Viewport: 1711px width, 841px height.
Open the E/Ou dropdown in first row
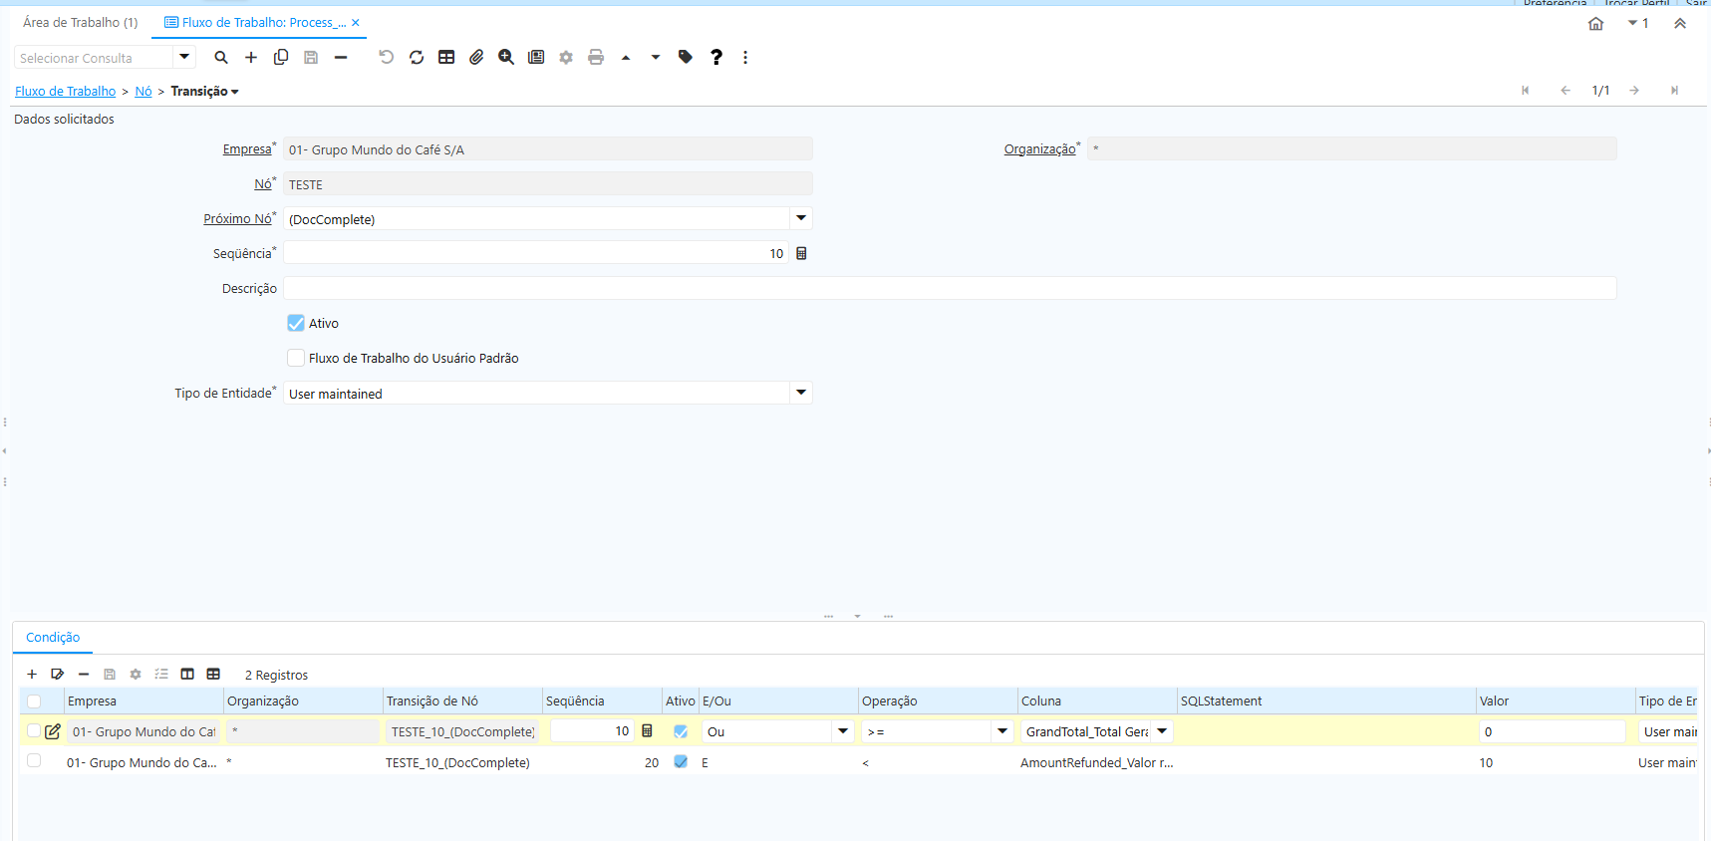[843, 731]
